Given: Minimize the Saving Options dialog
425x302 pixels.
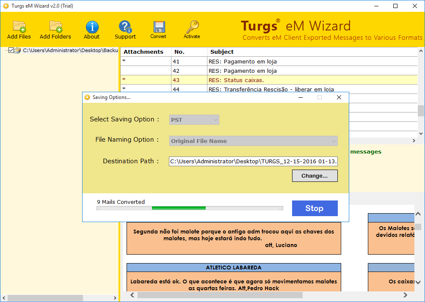Looking at the screenshot, I should click(x=300, y=97).
